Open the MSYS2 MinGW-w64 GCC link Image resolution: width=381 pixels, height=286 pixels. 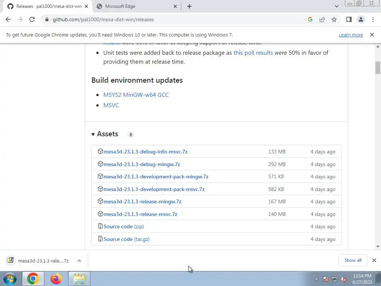click(136, 95)
